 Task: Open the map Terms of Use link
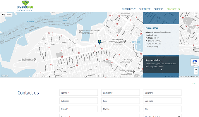[183, 77]
